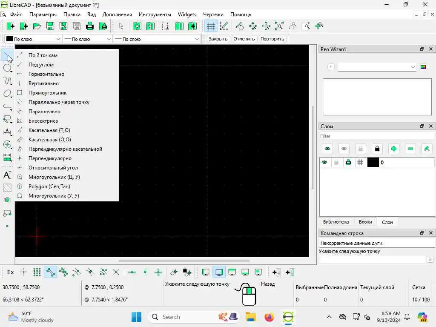Image resolution: width=436 pixels, height=327 pixels.
Task: Switch to the Библиотека tab
Action: (336, 222)
